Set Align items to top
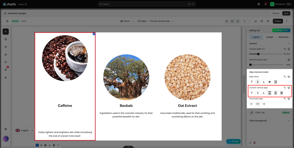 (x=252, y=82)
